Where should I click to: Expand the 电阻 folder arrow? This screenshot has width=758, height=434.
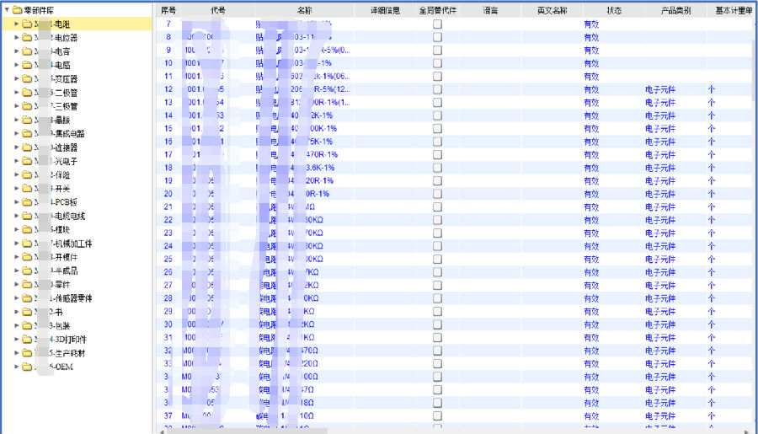(17, 24)
